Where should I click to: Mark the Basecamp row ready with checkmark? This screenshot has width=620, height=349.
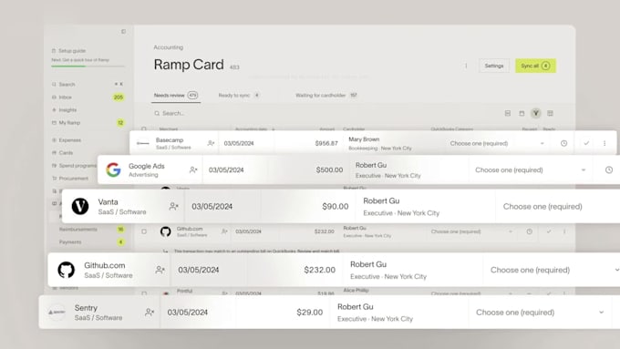click(586, 143)
